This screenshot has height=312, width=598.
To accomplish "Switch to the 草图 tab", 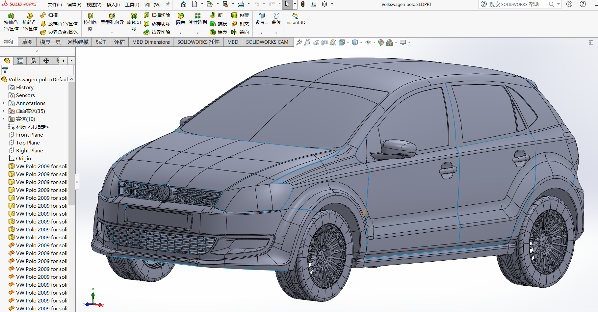I will (27, 42).
